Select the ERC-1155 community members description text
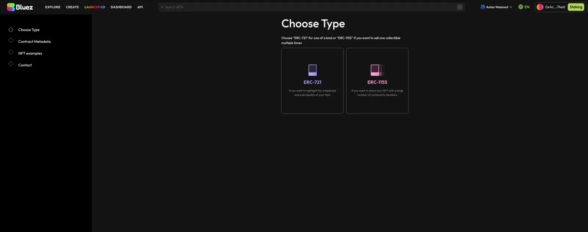Viewport: 588px width, 232px height. [377, 93]
